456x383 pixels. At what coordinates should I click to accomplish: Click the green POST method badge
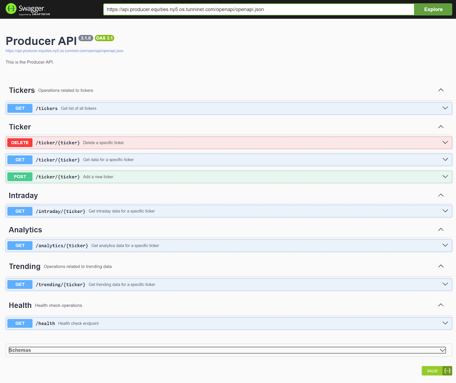coord(20,177)
